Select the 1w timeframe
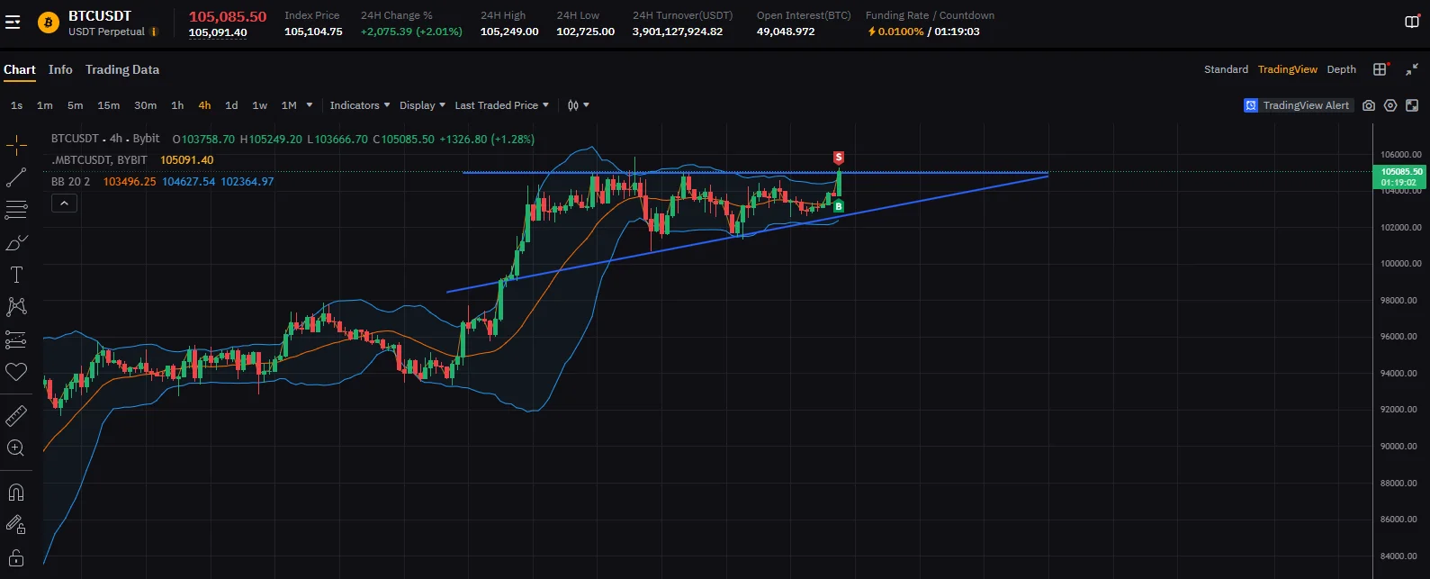1430x579 pixels. click(x=259, y=105)
